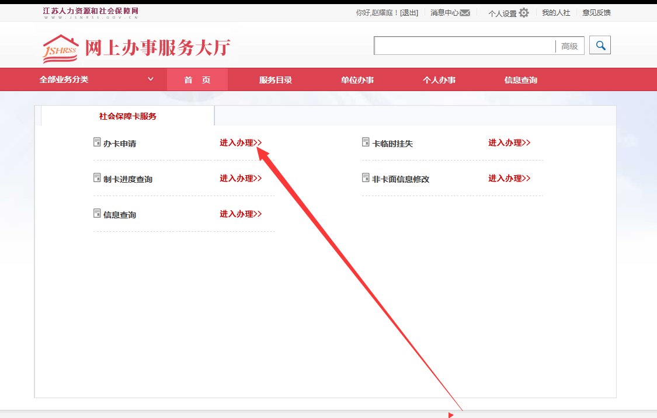This screenshot has width=657, height=418.
Task: Click the icon next to 制卡进度查询
Action: (96, 177)
